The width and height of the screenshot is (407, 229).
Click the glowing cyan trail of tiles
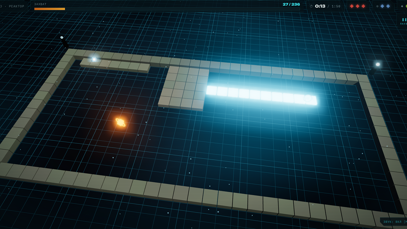click(x=262, y=95)
